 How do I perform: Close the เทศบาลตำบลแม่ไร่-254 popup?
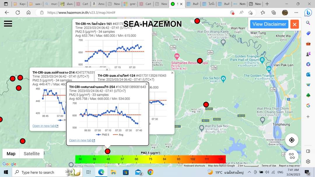[146, 84]
